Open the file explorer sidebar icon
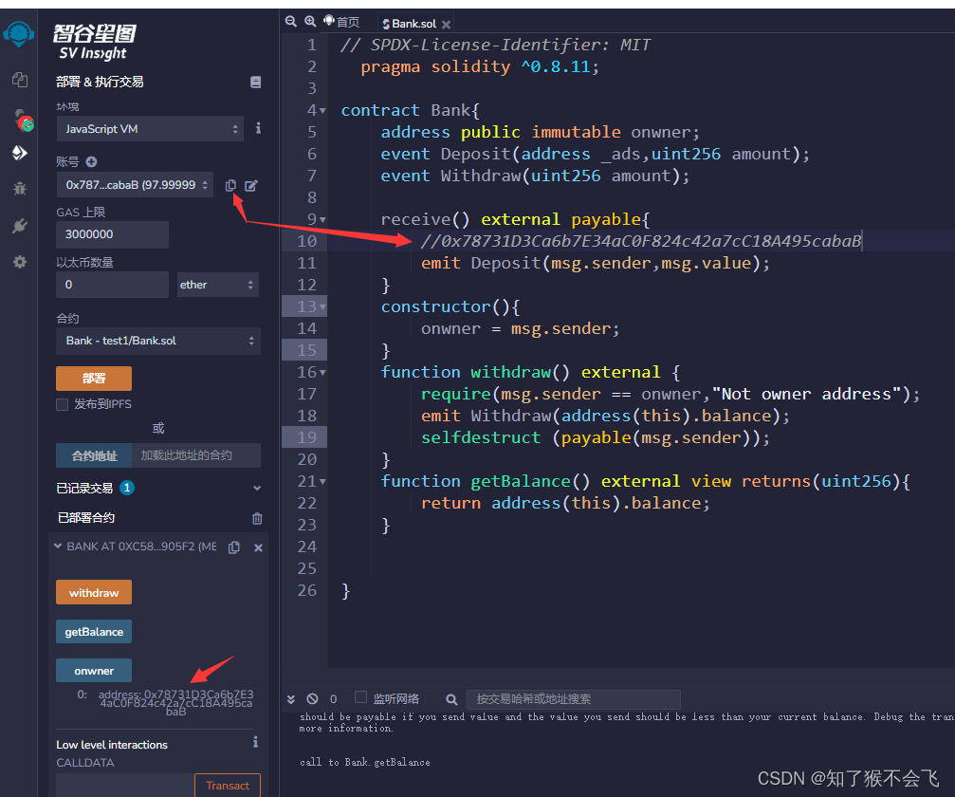Screen dimensions: 955x797 point(20,79)
